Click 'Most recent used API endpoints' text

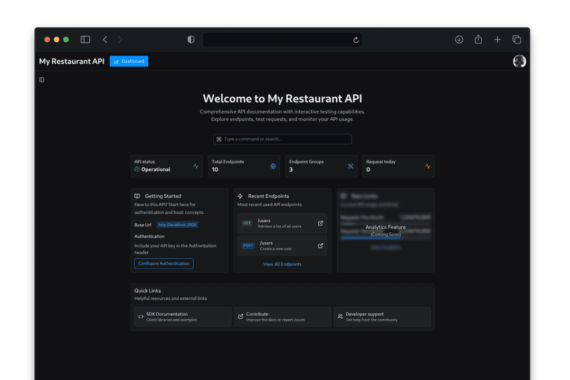269,204
